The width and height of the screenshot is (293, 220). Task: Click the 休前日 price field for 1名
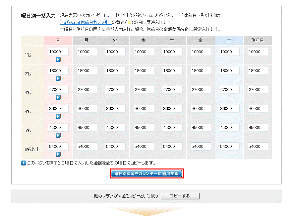258,52
